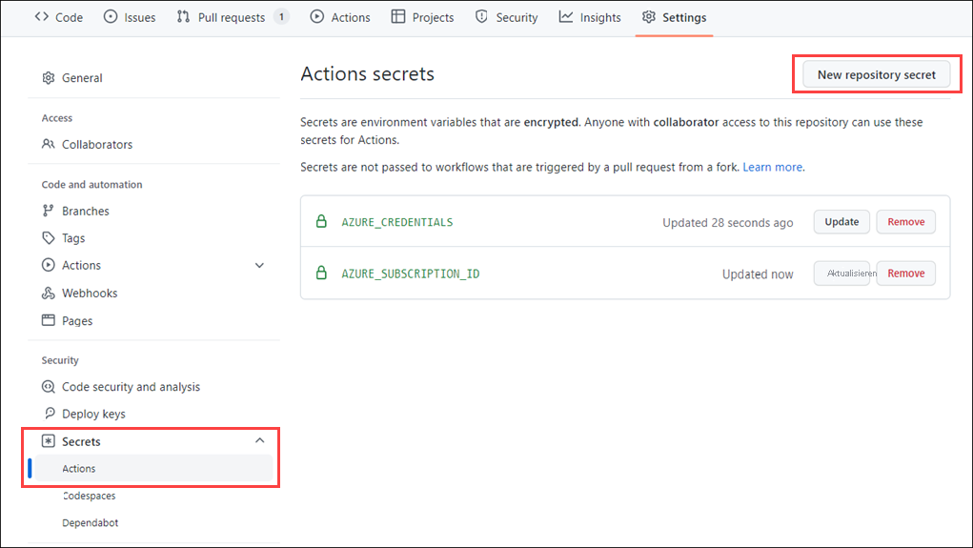The width and height of the screenshot is (973, 548).
Task: Update the AZURE_CREDENTIALS secret
Action: click(x=841, y=221)
